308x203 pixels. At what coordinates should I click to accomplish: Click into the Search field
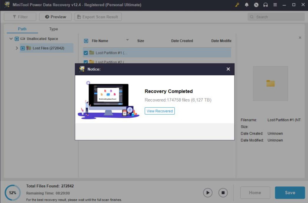click(x=276, y=17)
